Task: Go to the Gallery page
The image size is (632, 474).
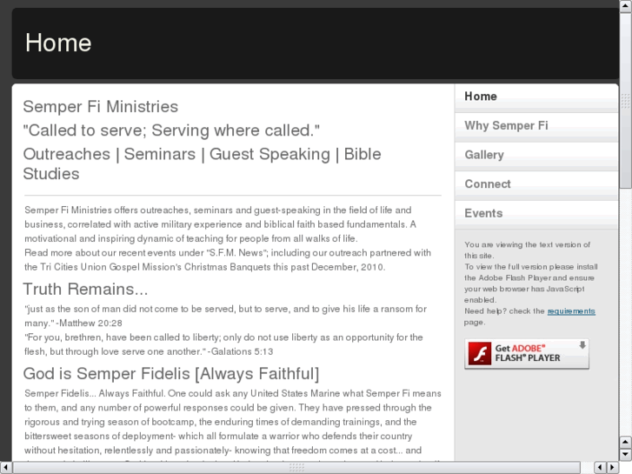Action: (484, 155)
